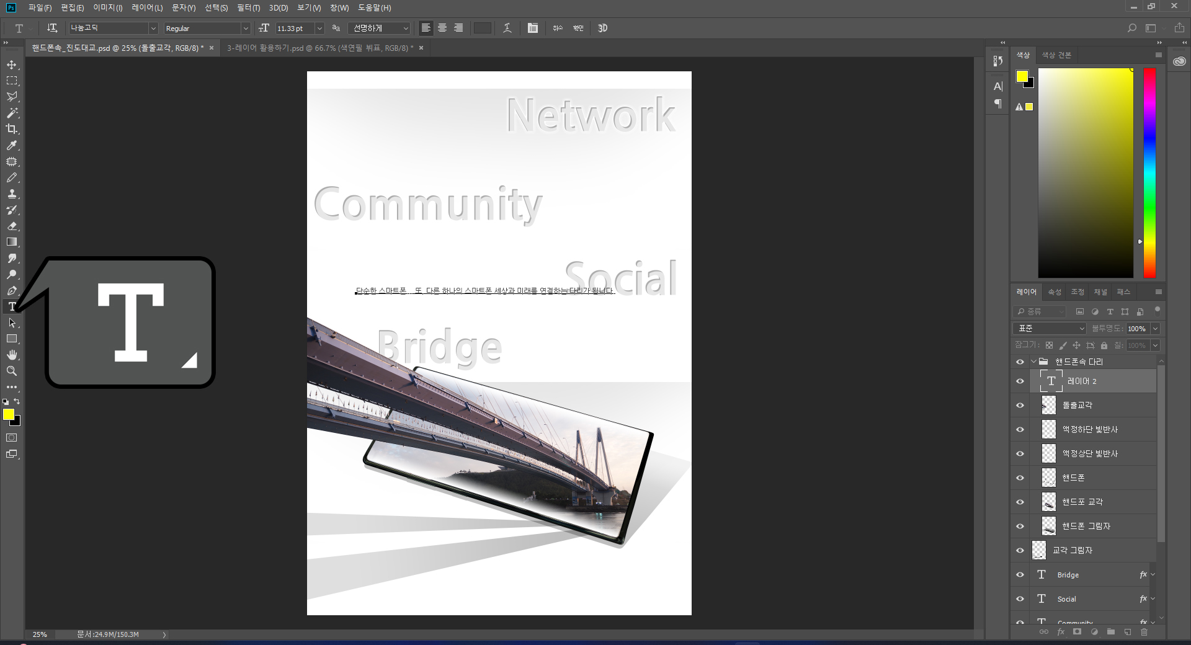
Task: Select the Hand tool
Action: pyautogui.click(x=12, y=355)
